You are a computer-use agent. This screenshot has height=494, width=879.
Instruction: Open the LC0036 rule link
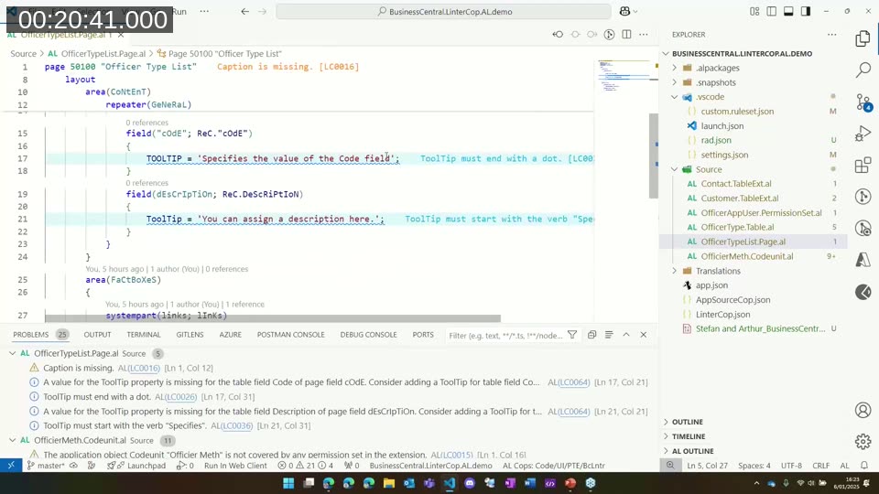coord(238,425)
